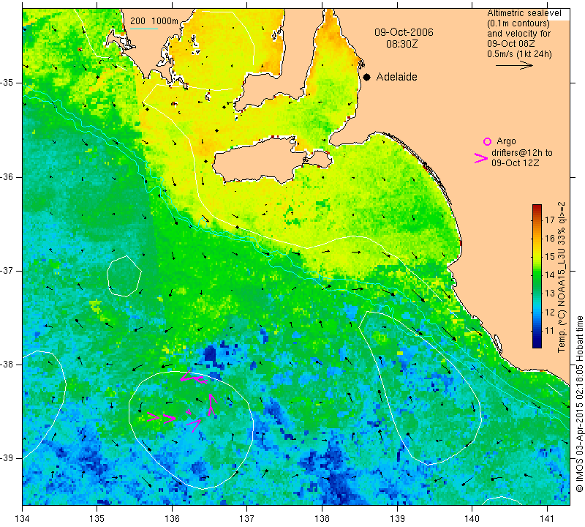Viewport: 585px width, 527px height.
Task: Click the 0.5m/s (1kt 24h) scale text
Action: coord(519,54)
